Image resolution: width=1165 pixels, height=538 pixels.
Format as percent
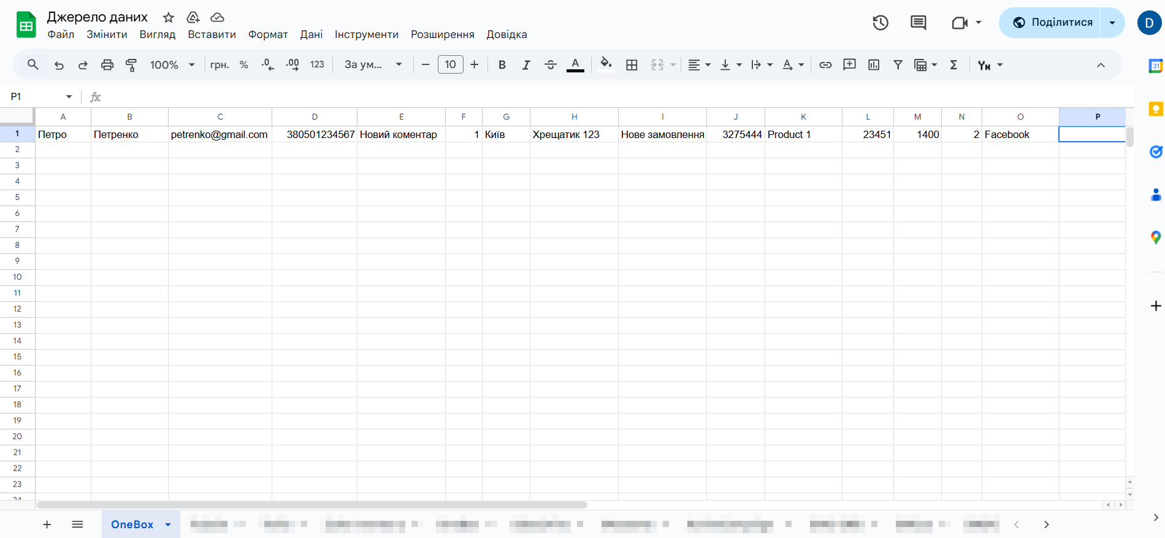pos(244,64)
